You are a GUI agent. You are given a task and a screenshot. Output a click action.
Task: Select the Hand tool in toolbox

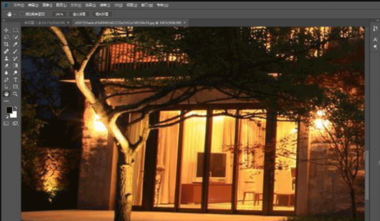click(x=6, y=94)
